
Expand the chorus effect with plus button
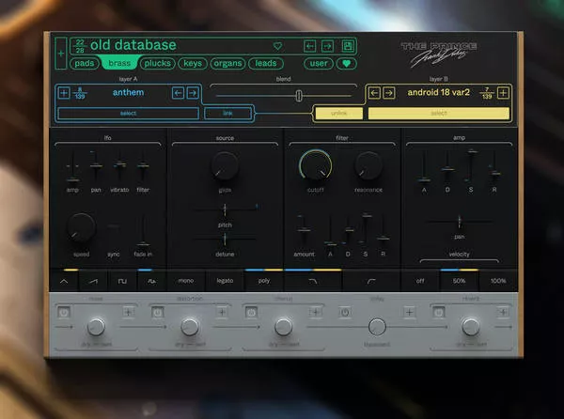pos(316,311)
